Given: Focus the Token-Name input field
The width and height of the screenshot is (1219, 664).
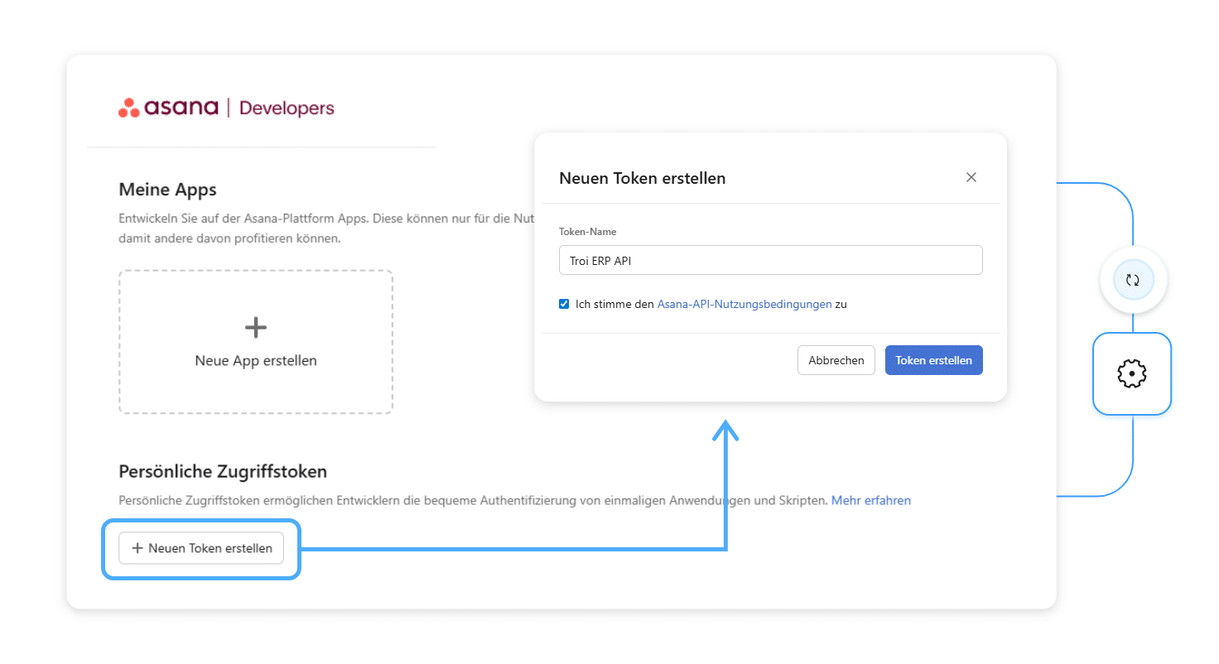Looking at the screenshot, I should tap(770, 260).
